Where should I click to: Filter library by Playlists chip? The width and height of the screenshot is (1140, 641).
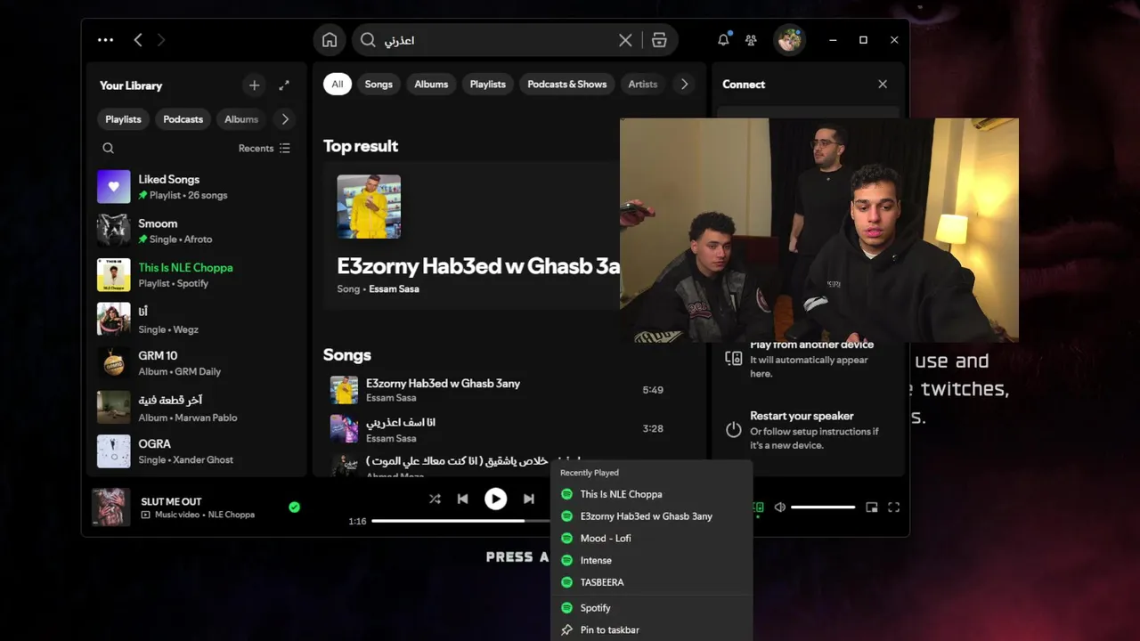(123, 119)
